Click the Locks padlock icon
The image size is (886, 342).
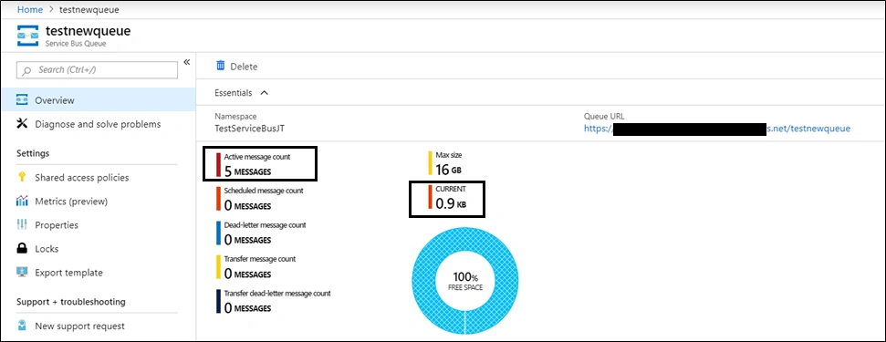point(22,248)
